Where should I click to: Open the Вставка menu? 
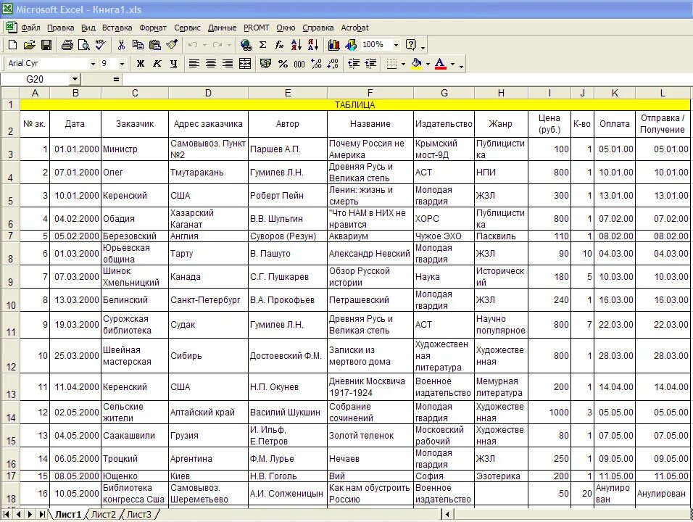pyautogui.click(x=117, y=28)
